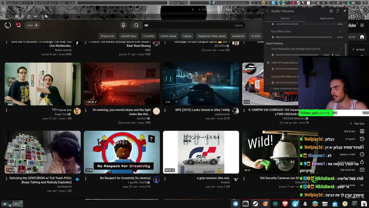Click the YouTube search magnifier button
This screenshot has height=208, width=369.
click(136, 25)
